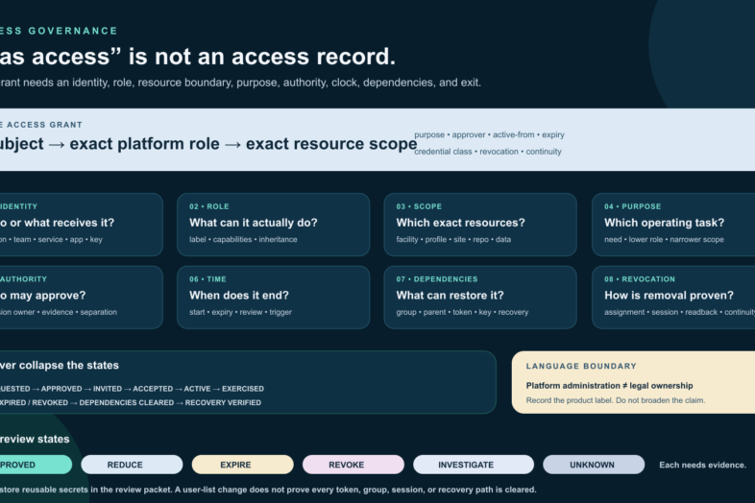
Task: Open the 02 ROLE card
Action: [x=273, y=225]
